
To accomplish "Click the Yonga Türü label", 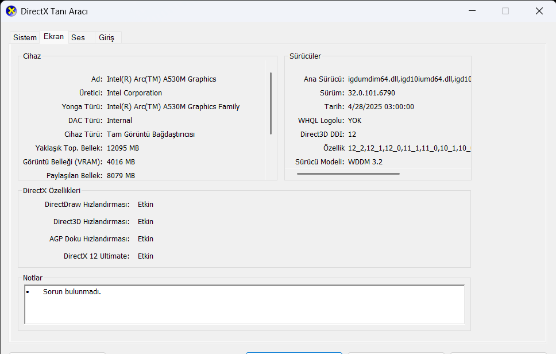I will coord(82,107).
